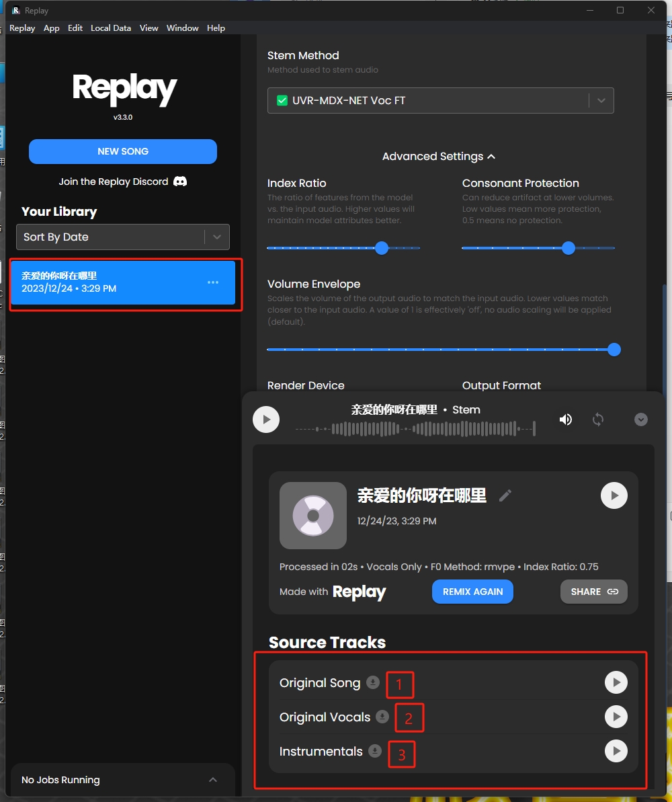Play the Original Song source track
This screenshot has height=802, width=672.
[616, 682]
